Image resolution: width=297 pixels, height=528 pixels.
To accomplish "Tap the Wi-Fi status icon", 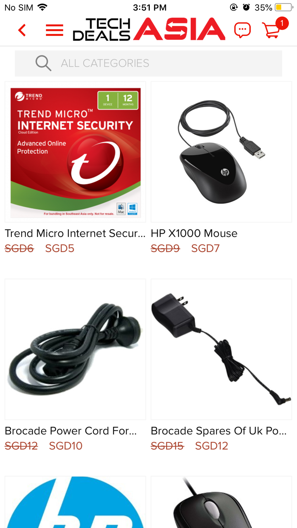I will [x=42, y=7].
